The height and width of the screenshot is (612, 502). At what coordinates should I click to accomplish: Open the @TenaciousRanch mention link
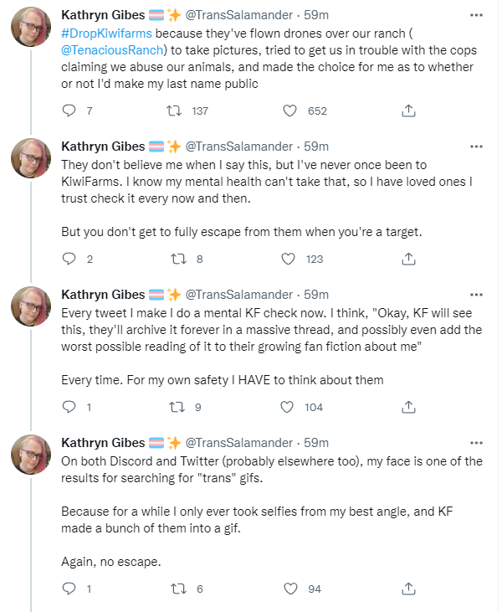(x=112, y=50)
